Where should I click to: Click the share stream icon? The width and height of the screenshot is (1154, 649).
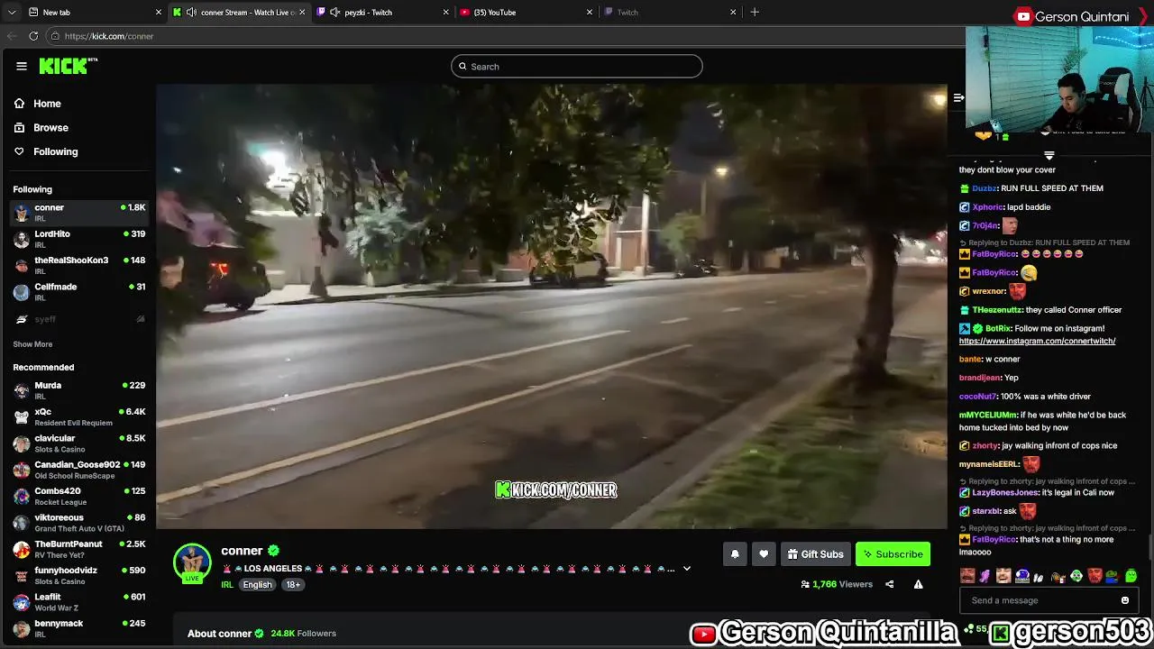pyautogui.click(x=889, y=584)
